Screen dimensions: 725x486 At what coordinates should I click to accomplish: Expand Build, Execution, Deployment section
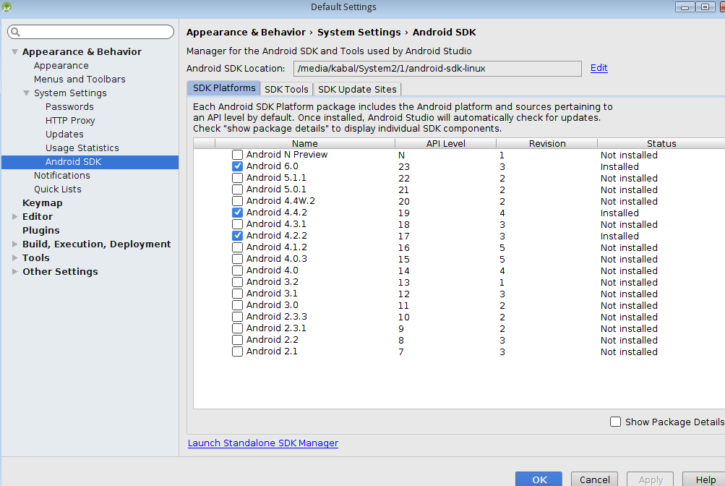click(x=15, y=244)
